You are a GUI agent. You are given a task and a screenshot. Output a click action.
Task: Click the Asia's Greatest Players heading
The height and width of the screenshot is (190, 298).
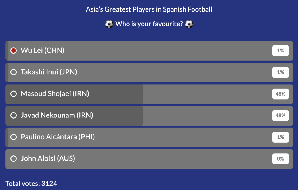tap(149, 9)
